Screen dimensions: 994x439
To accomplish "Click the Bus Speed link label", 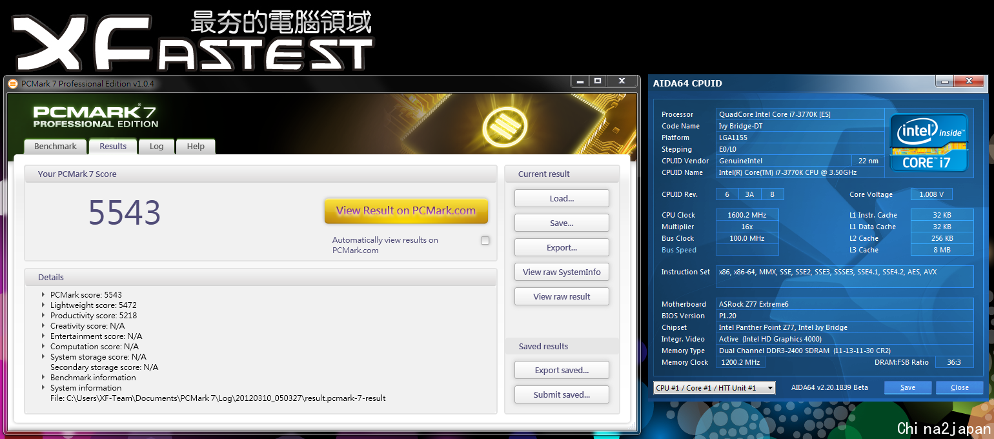I will [x=678, y=250].
